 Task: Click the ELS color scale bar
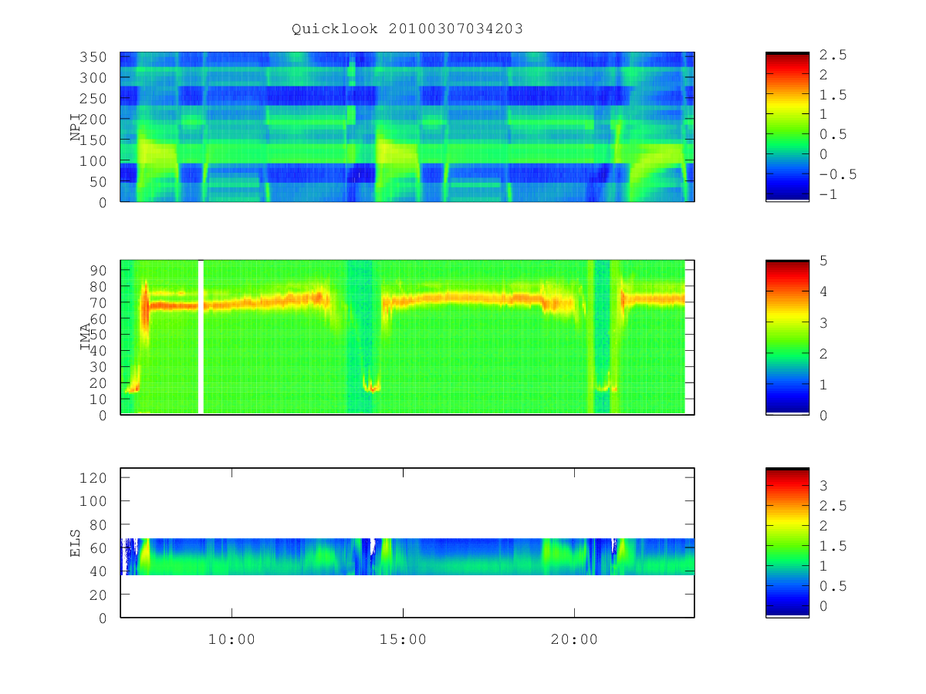pos(787,542)
